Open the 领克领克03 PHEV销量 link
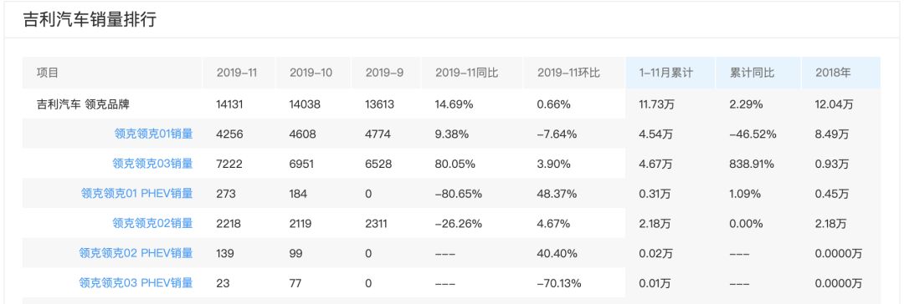904x304 pixels. coord(136,282)
